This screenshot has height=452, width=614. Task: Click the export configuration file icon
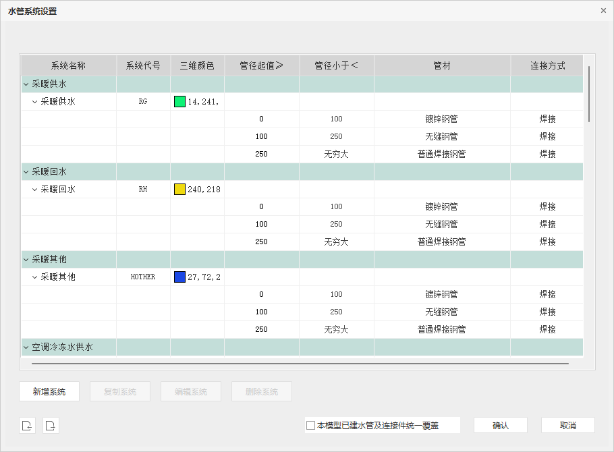(x=51, y=425)
